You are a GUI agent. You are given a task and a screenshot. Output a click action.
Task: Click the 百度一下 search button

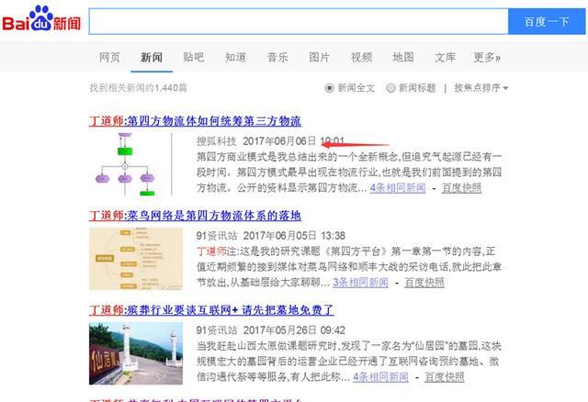click(x=547, y=21)
